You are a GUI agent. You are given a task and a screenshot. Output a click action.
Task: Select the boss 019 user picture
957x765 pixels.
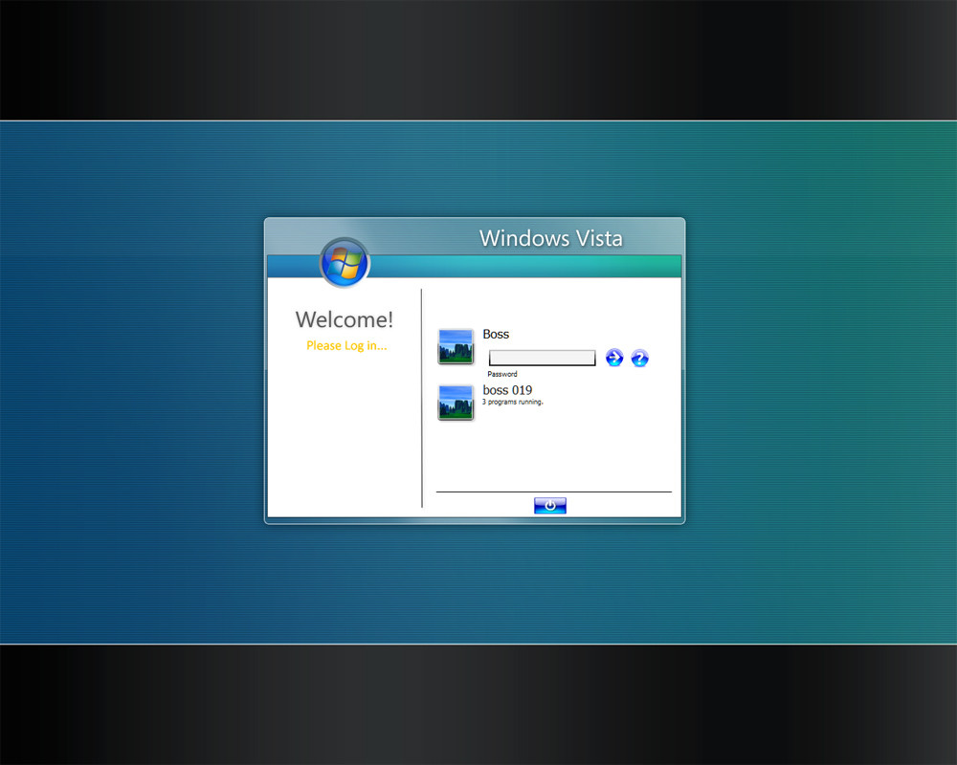[456, 403]
